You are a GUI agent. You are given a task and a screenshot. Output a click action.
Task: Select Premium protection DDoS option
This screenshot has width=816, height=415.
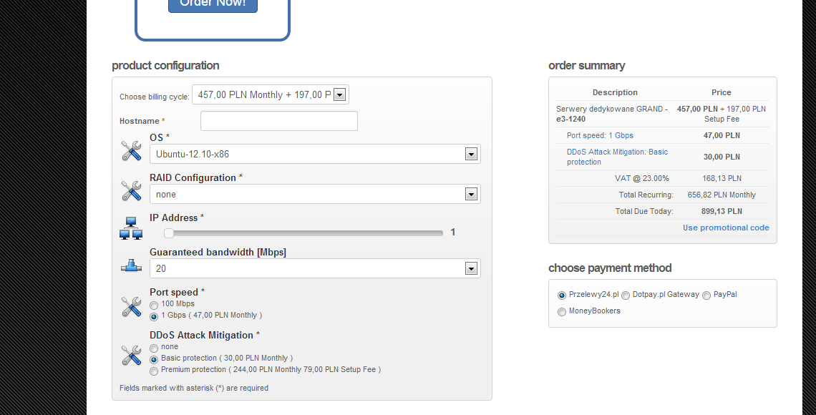coord(154,371)
